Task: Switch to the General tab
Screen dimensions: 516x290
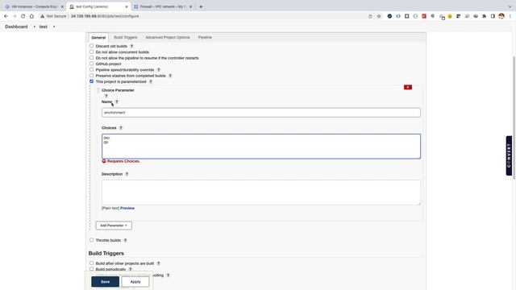Action: pyautogui.click(x=98, y=38)
